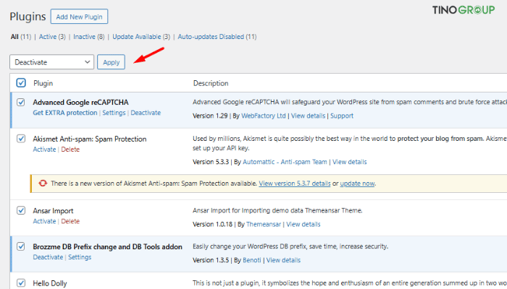This screenshot has width=507, height=289.
Task: Click Version 5.3.3 text
Action: (x=211, y=162)
